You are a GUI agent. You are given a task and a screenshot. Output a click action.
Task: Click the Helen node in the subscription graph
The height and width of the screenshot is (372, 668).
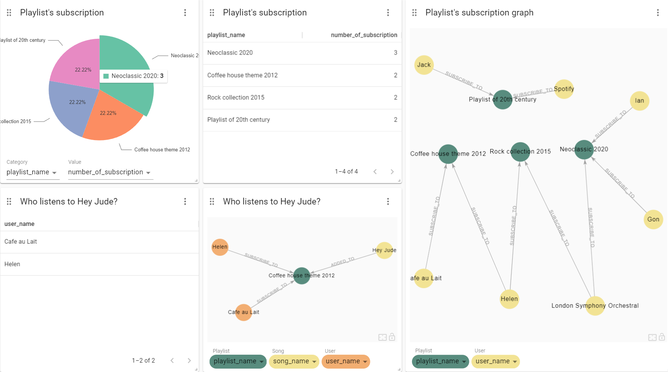coord(509,299)
